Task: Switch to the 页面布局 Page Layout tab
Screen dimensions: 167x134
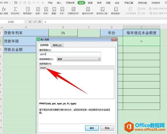Action: 70,3
